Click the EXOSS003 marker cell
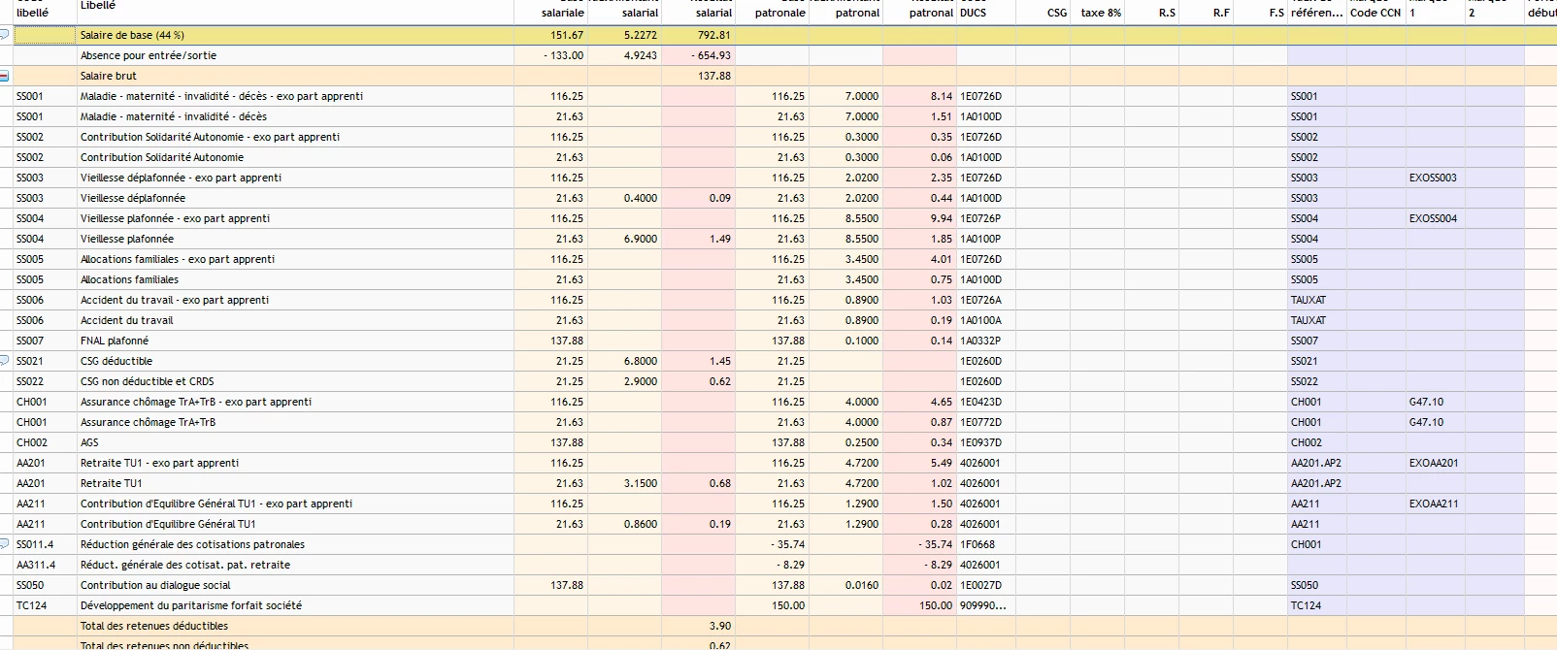Screen dimensions: 1557x650 1435,178
